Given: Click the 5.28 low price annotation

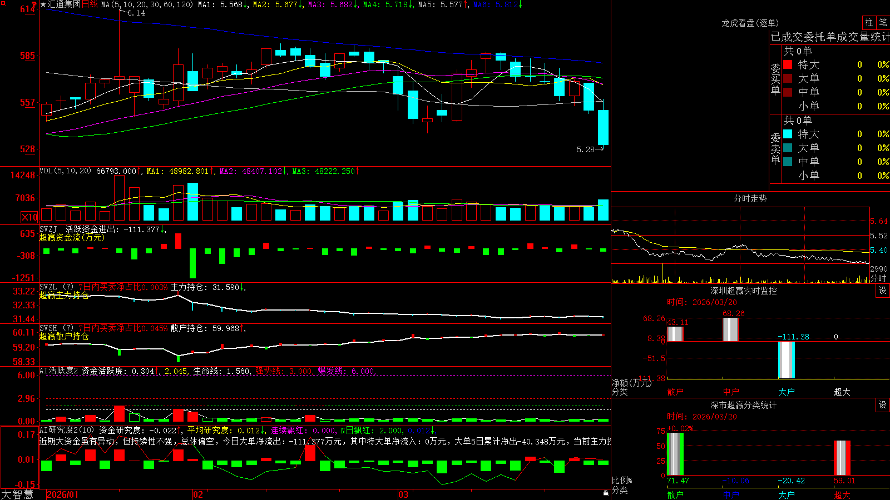Looking at the screenshot, I should [x=586, y=149].
